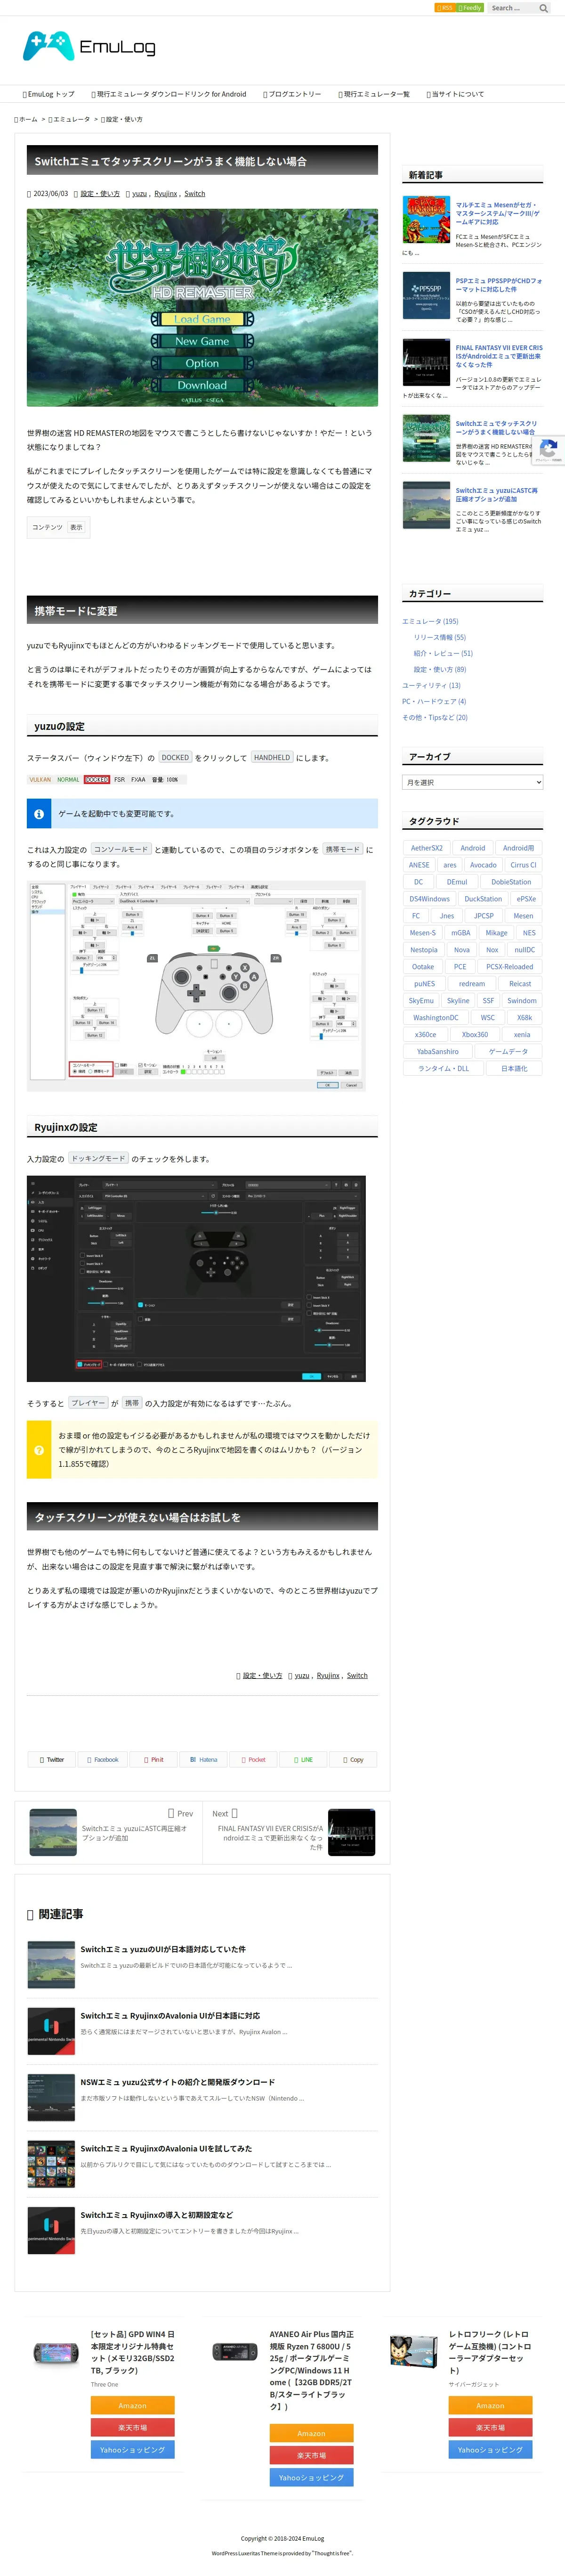The height and width of the screenshot is (2576, 565).
Task: Click Amazon button for GPD WIN4
Action: tap(133, 2405)
